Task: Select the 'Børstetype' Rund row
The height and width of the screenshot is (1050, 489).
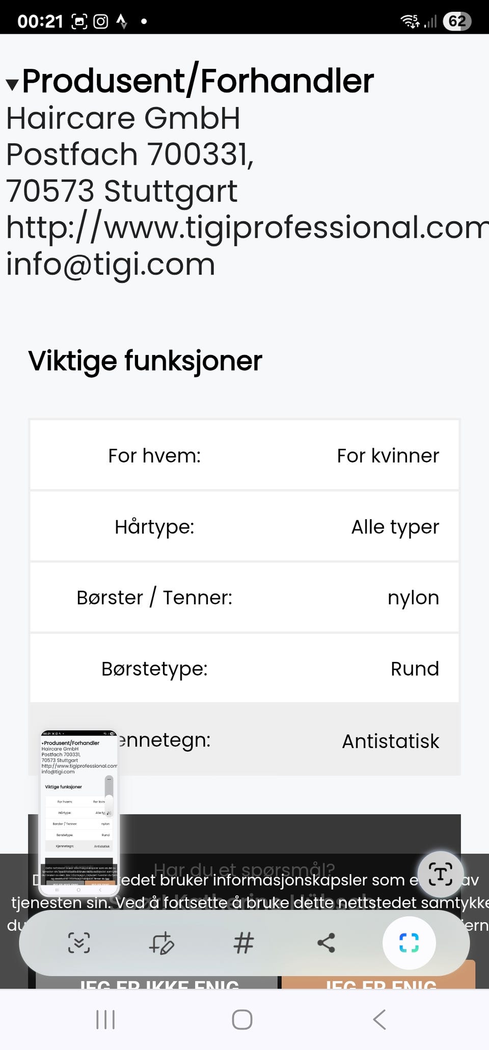Action: (244, 669)
